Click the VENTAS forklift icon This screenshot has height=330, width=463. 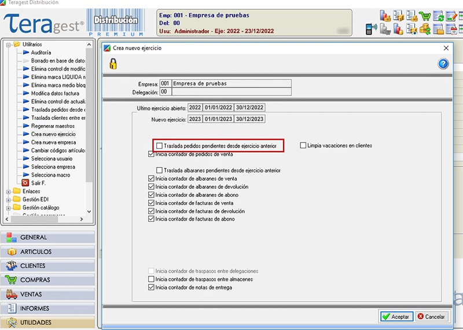(12, 294)
